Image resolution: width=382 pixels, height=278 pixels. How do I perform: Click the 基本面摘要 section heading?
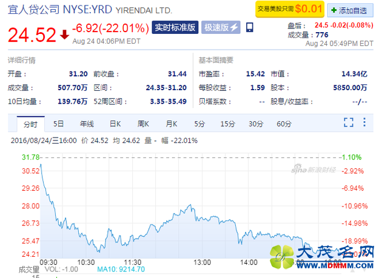216,60
